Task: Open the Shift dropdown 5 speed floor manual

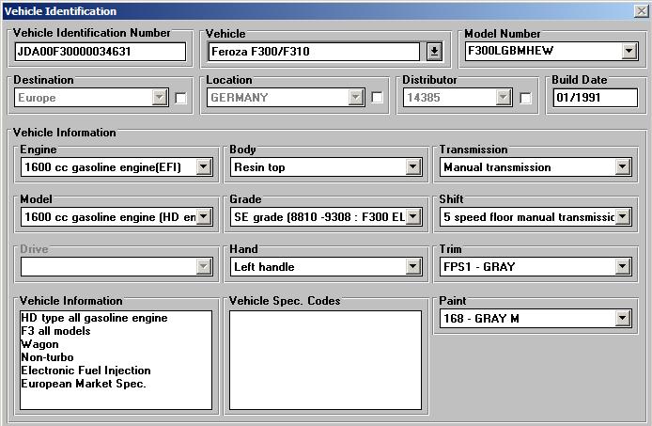Action: point(623,216)
